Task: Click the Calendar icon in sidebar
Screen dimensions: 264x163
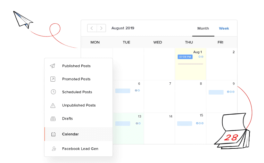Action: click(x=53, y=134)
